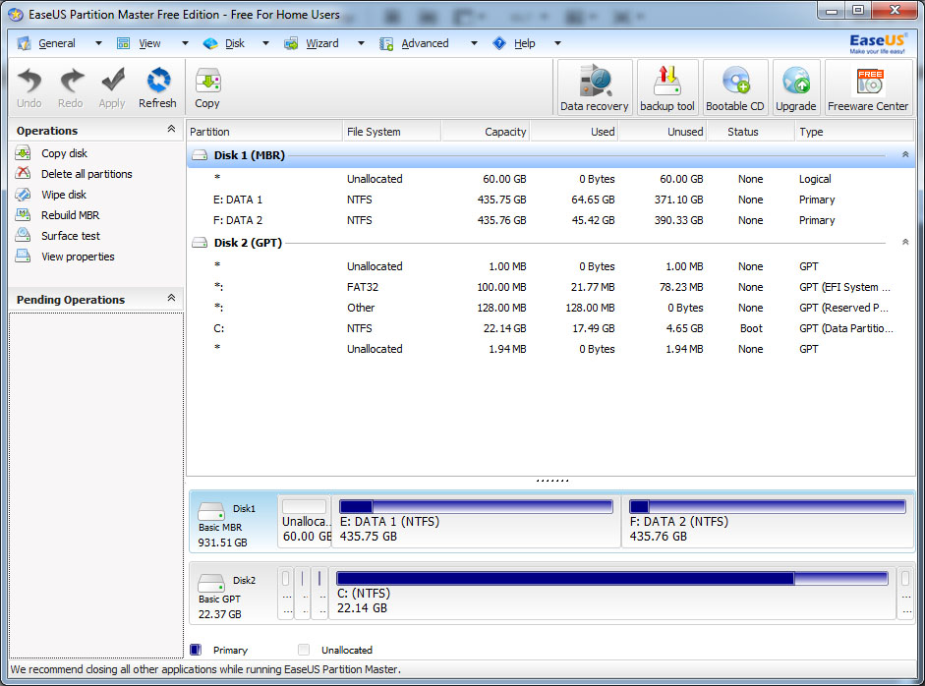Screen dimensions: 925x686
Task: Open the Advanced menu
Action: click(x=425, y=43)
